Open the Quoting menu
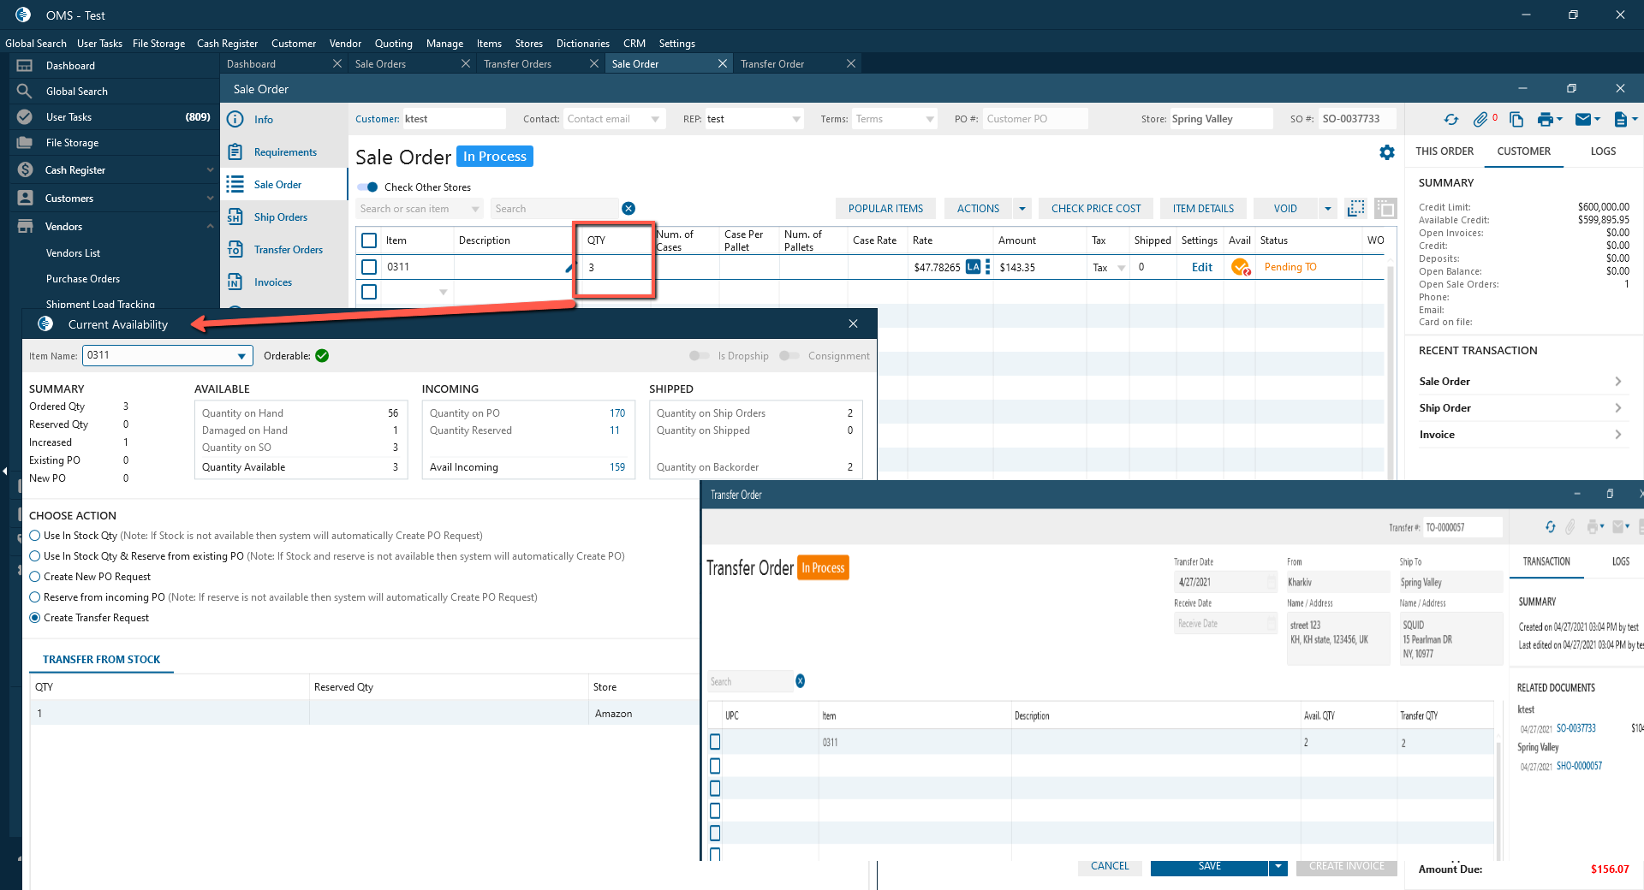The height and width of the screenshot is (890, 1644). click(x=393, y=44)
